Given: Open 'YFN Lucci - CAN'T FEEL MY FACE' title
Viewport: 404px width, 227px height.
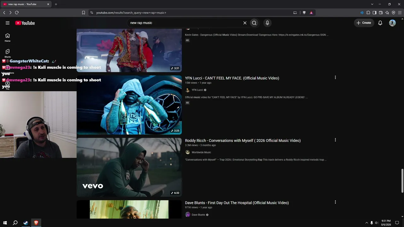Looking at the screenshot, I should pos(232,78).
